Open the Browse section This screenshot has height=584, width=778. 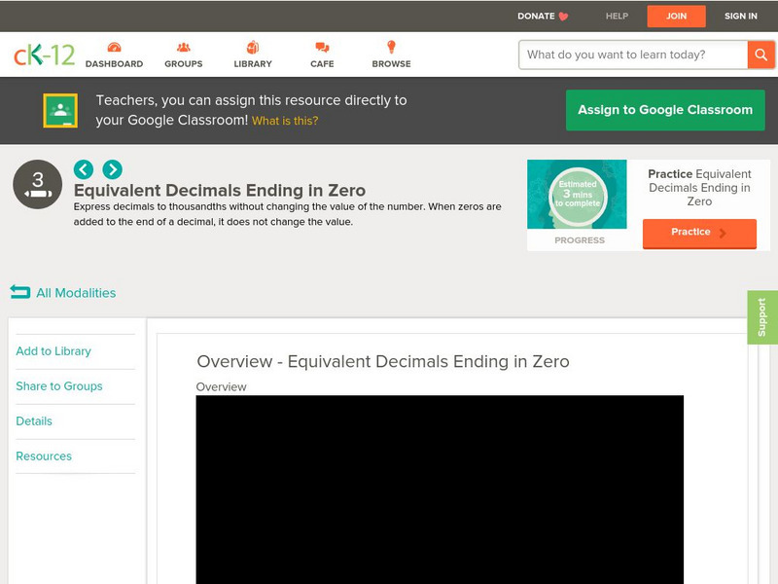pos(391,55)
